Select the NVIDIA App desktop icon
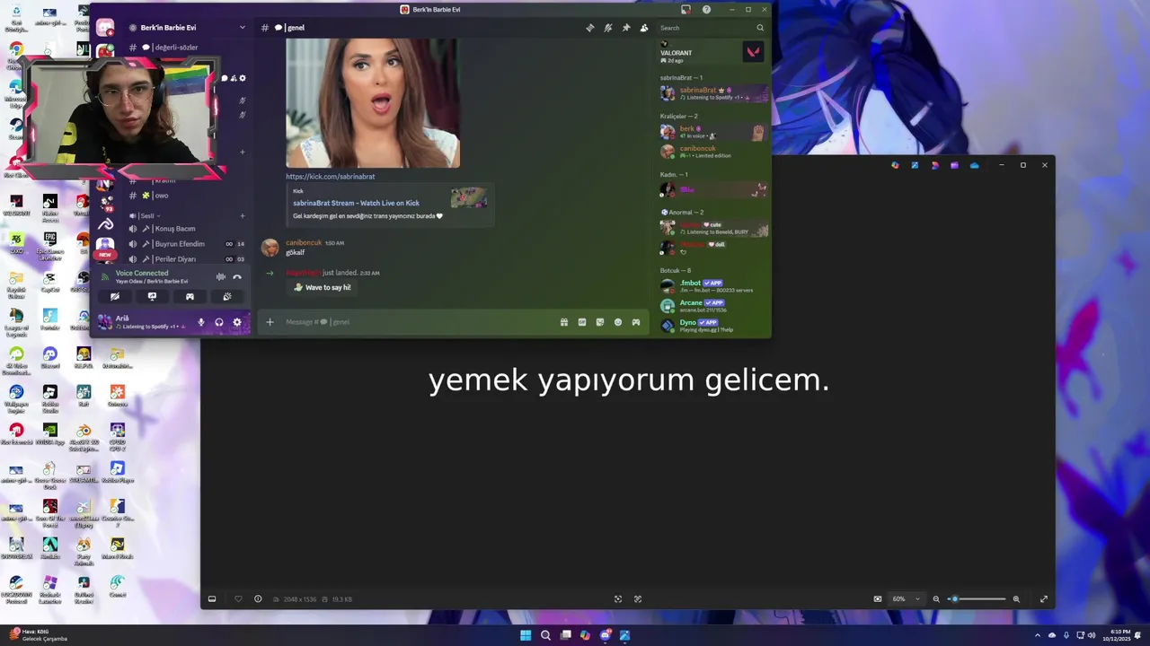 [49, 435]
